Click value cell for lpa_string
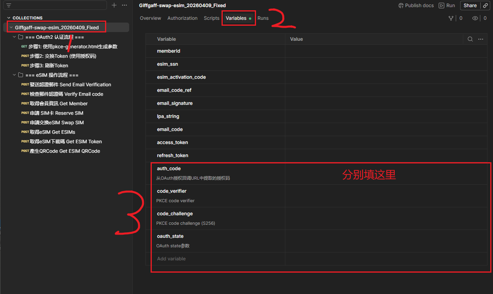 tap(386, 116)
